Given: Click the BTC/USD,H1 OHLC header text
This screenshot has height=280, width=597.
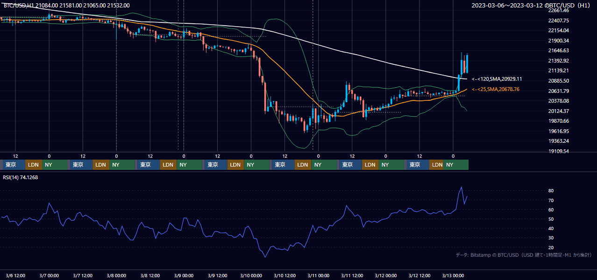Looking at the screenshot, I should pos(66,6).
